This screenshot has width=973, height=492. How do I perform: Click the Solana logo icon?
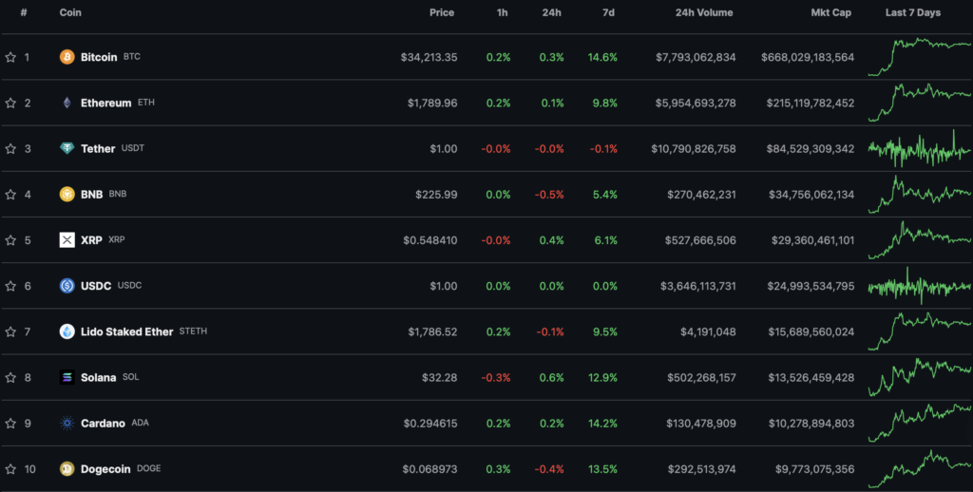(x=67, y=377)
